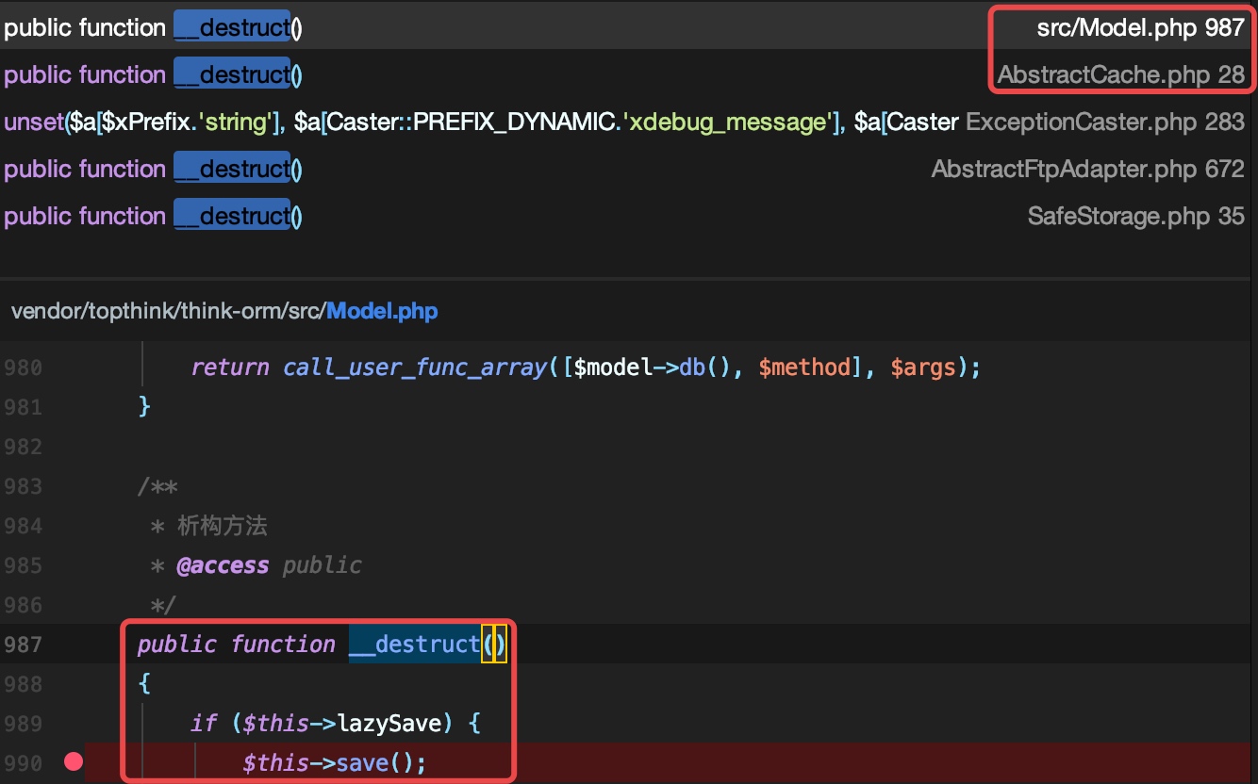Select the AbstractCache.php 28 result row
This screenshot has height=784, width=1258.
627,74
